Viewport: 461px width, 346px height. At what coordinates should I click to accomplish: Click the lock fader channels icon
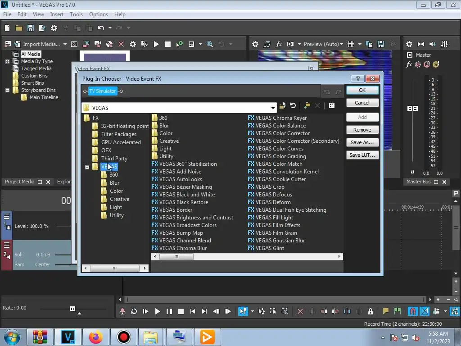(412, 172)
